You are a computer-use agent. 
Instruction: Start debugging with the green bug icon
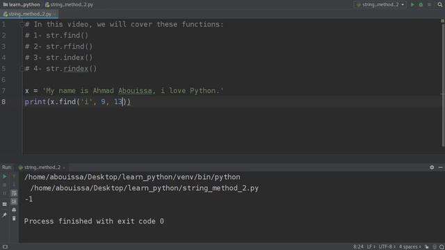[x=421, y=5]
